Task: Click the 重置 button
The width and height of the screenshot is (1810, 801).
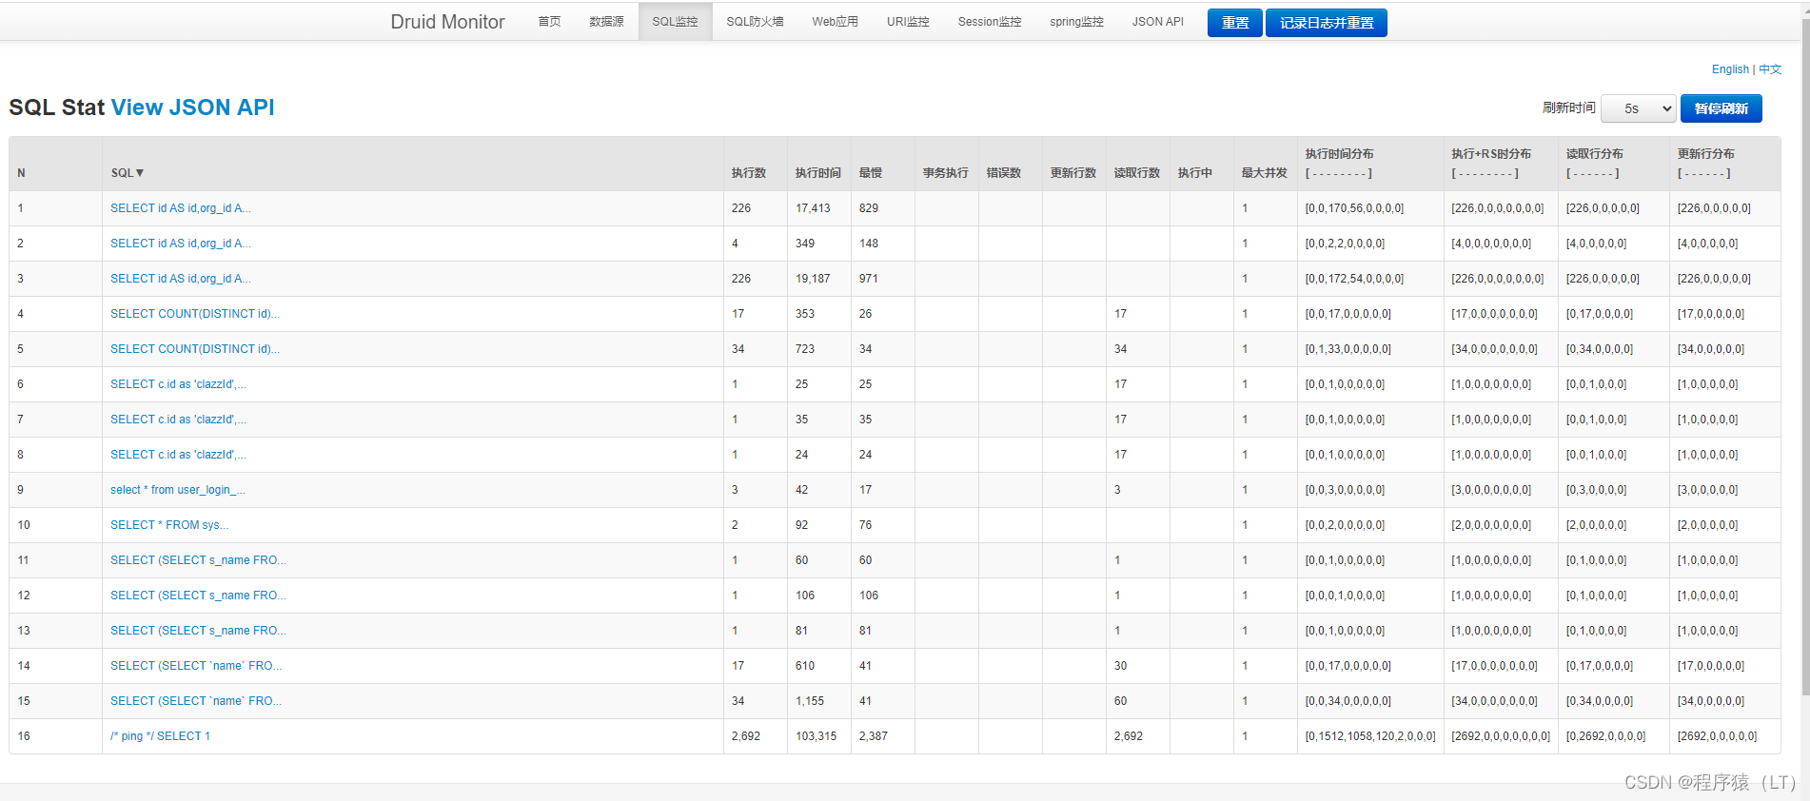Action: [1234, 23]
